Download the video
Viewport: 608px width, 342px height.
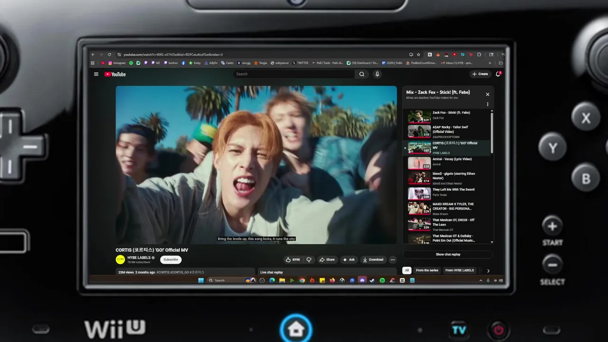pyautogui.click(x=373, y=260)
